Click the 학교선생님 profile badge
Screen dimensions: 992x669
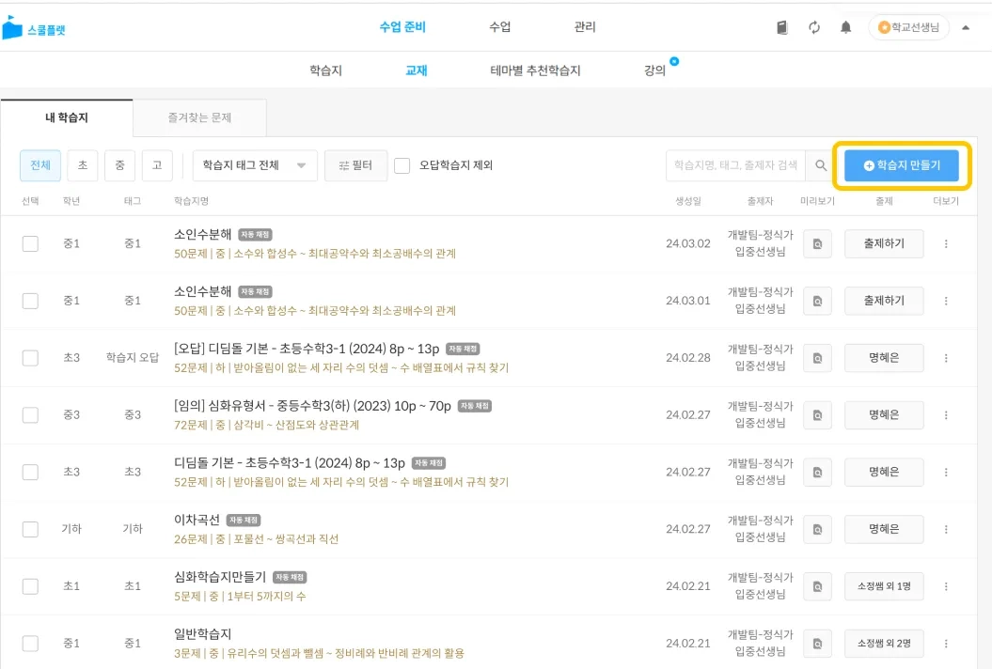pos(909,27)
